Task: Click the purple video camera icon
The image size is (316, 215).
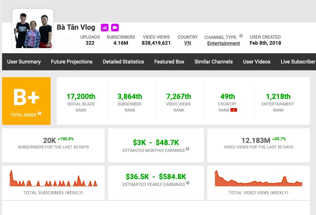Action: point(115,27)
